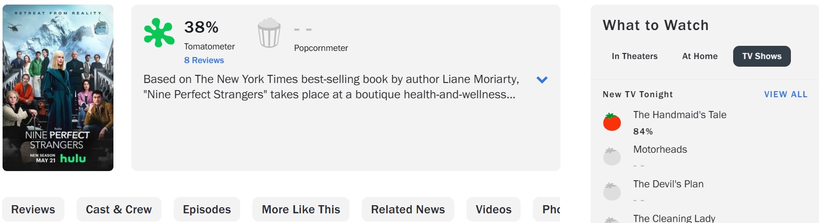
Task: Click the empty popcorn bucket icon
Action: click(269, 33)
